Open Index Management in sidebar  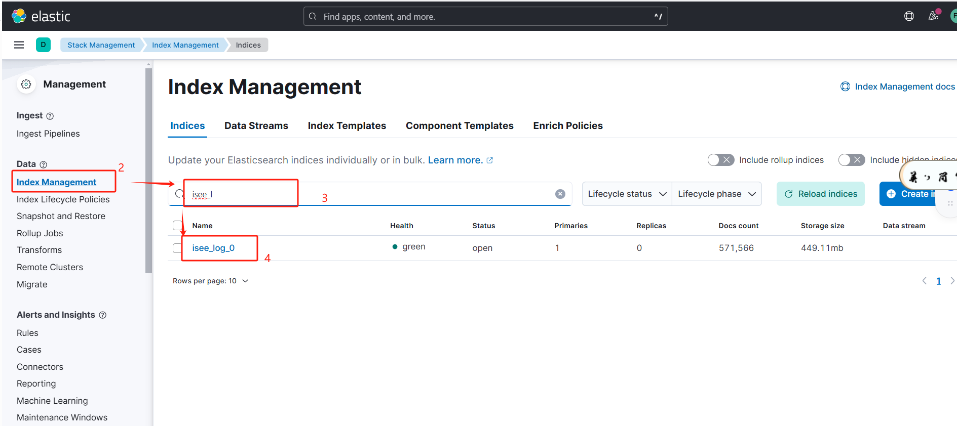pyautogui.click(x=56, y=182)
